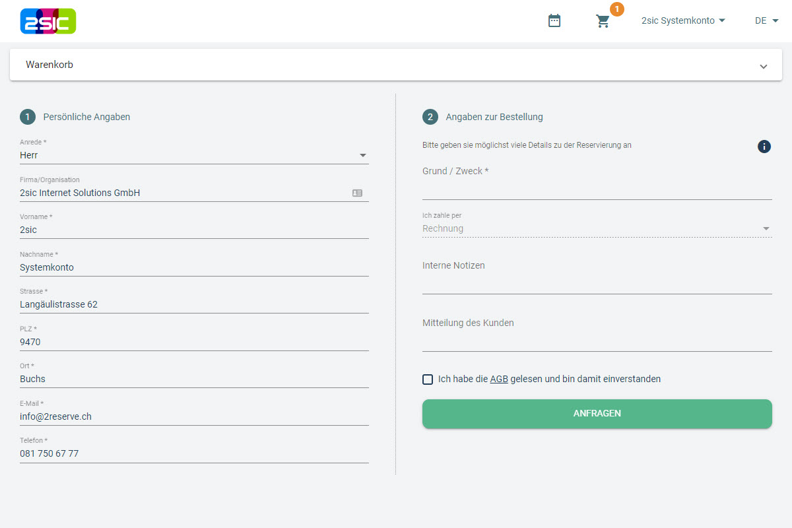Screen dimensions: 792x528
Task: Open the Anrede dropdown
Action: click(x=194, y=156)
